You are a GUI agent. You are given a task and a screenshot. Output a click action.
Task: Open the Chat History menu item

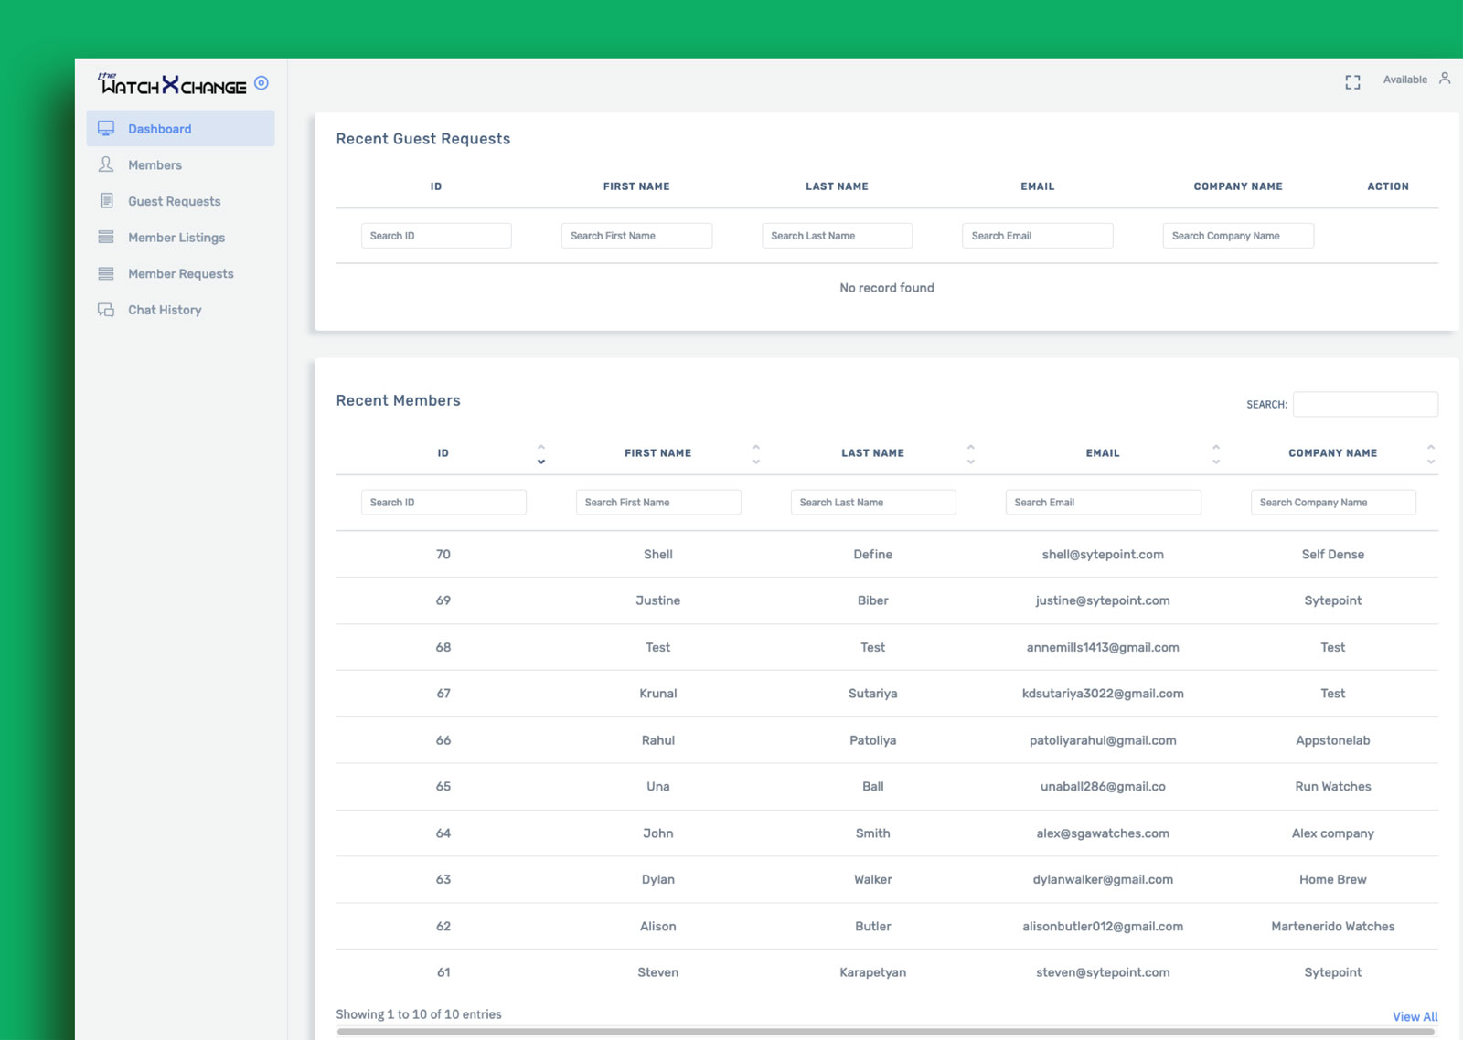165,310
